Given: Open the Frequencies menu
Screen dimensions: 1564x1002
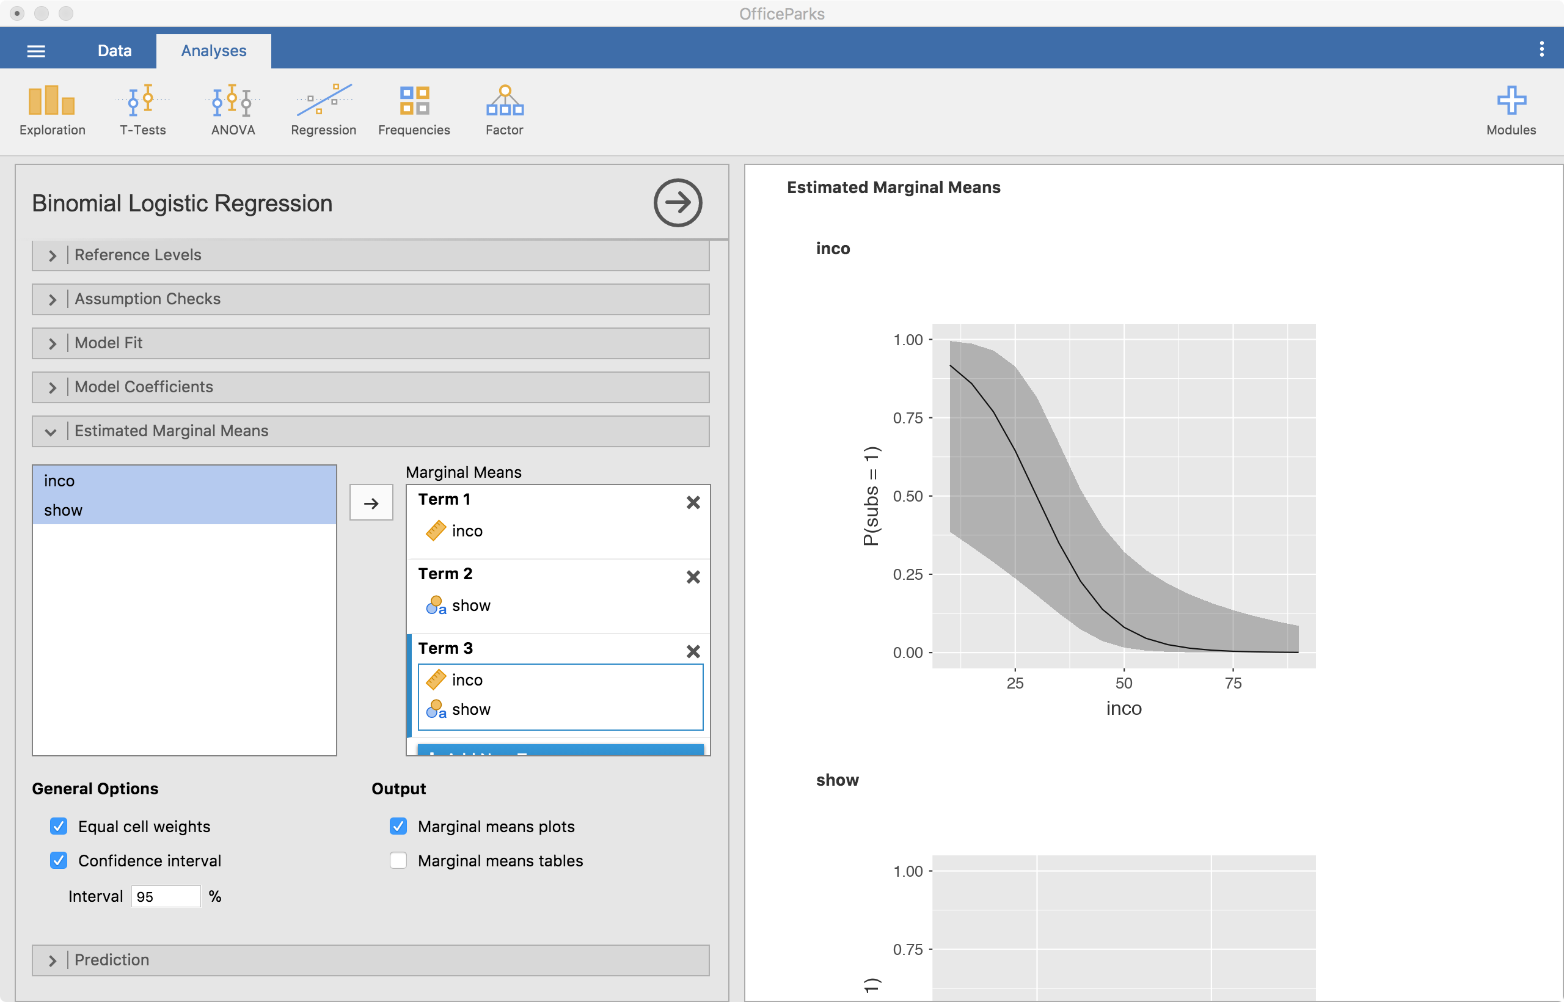Looking at the screenshot, I should coord(414,111).
